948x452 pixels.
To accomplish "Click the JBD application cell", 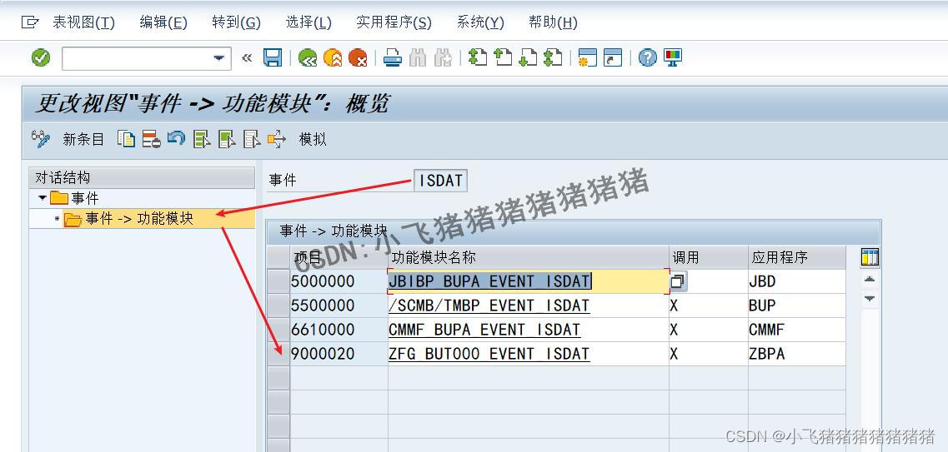I will coord(797,281).
